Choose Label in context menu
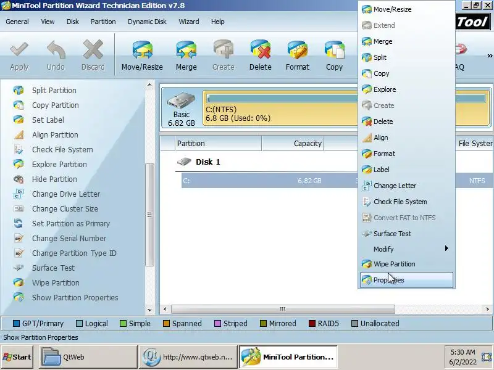This screenshot has height=370, width=494. click(406, 170)
